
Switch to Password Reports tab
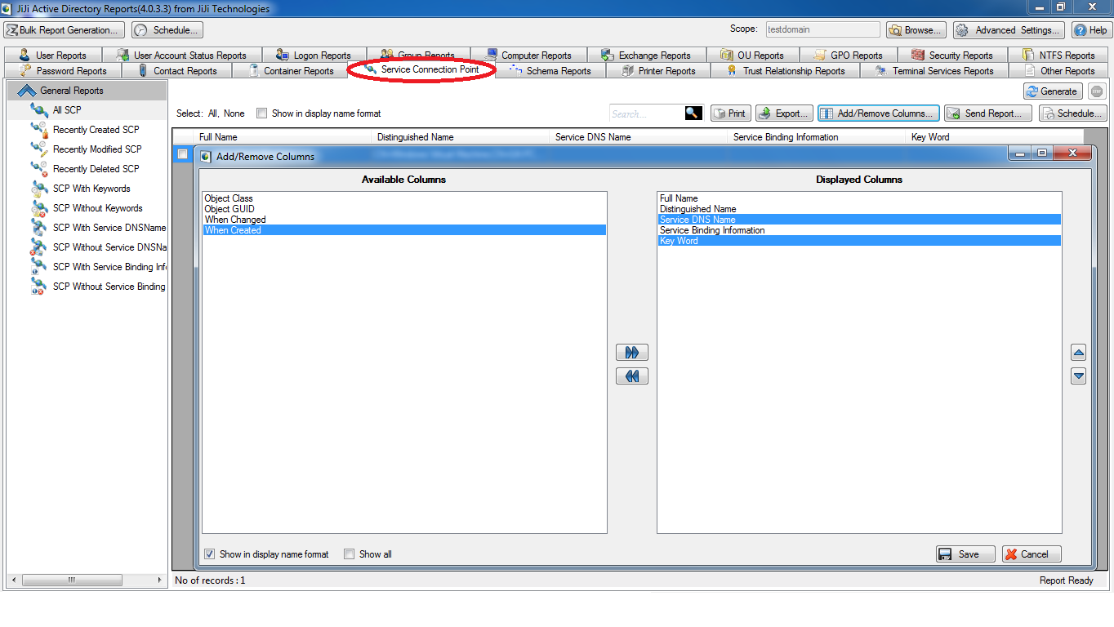click(x=63, y=71)
